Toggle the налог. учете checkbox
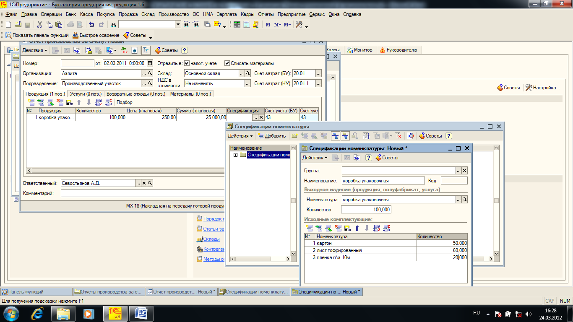 point(187,63)
